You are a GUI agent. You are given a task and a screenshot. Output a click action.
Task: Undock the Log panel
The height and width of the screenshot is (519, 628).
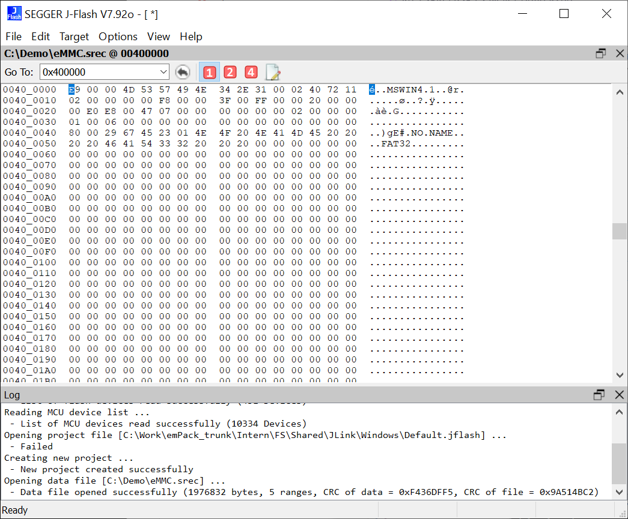[599, 395]
